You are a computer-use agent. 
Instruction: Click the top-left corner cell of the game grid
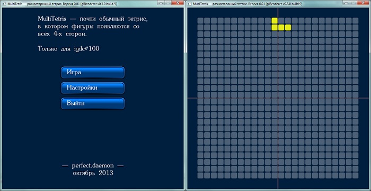coord(200,21)
